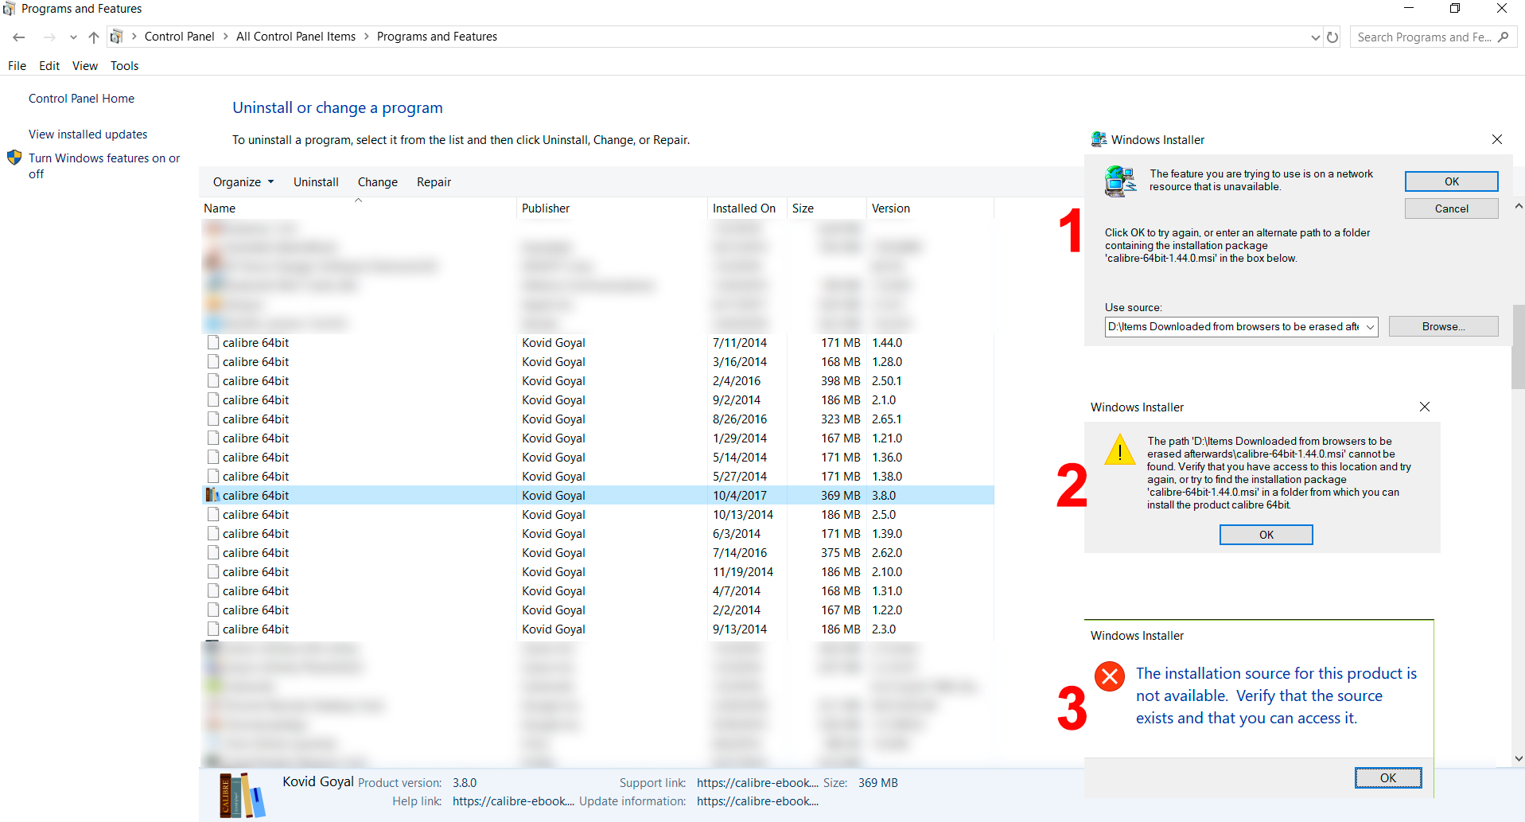1525x822 pixels.
Task: Go up one level with the up arrow
Action: [x=94, y=37]
